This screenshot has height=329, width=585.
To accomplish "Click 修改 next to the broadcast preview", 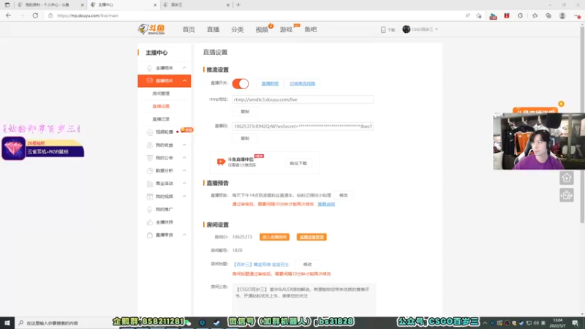I will pyautogui.click(x=343, y=195).
